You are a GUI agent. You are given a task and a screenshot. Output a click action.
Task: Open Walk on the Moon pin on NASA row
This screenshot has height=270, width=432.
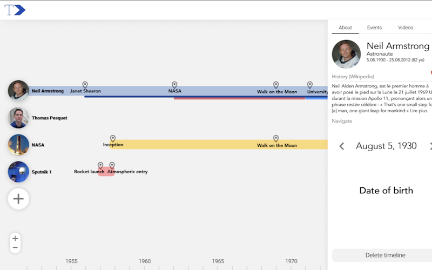(276, 138)
